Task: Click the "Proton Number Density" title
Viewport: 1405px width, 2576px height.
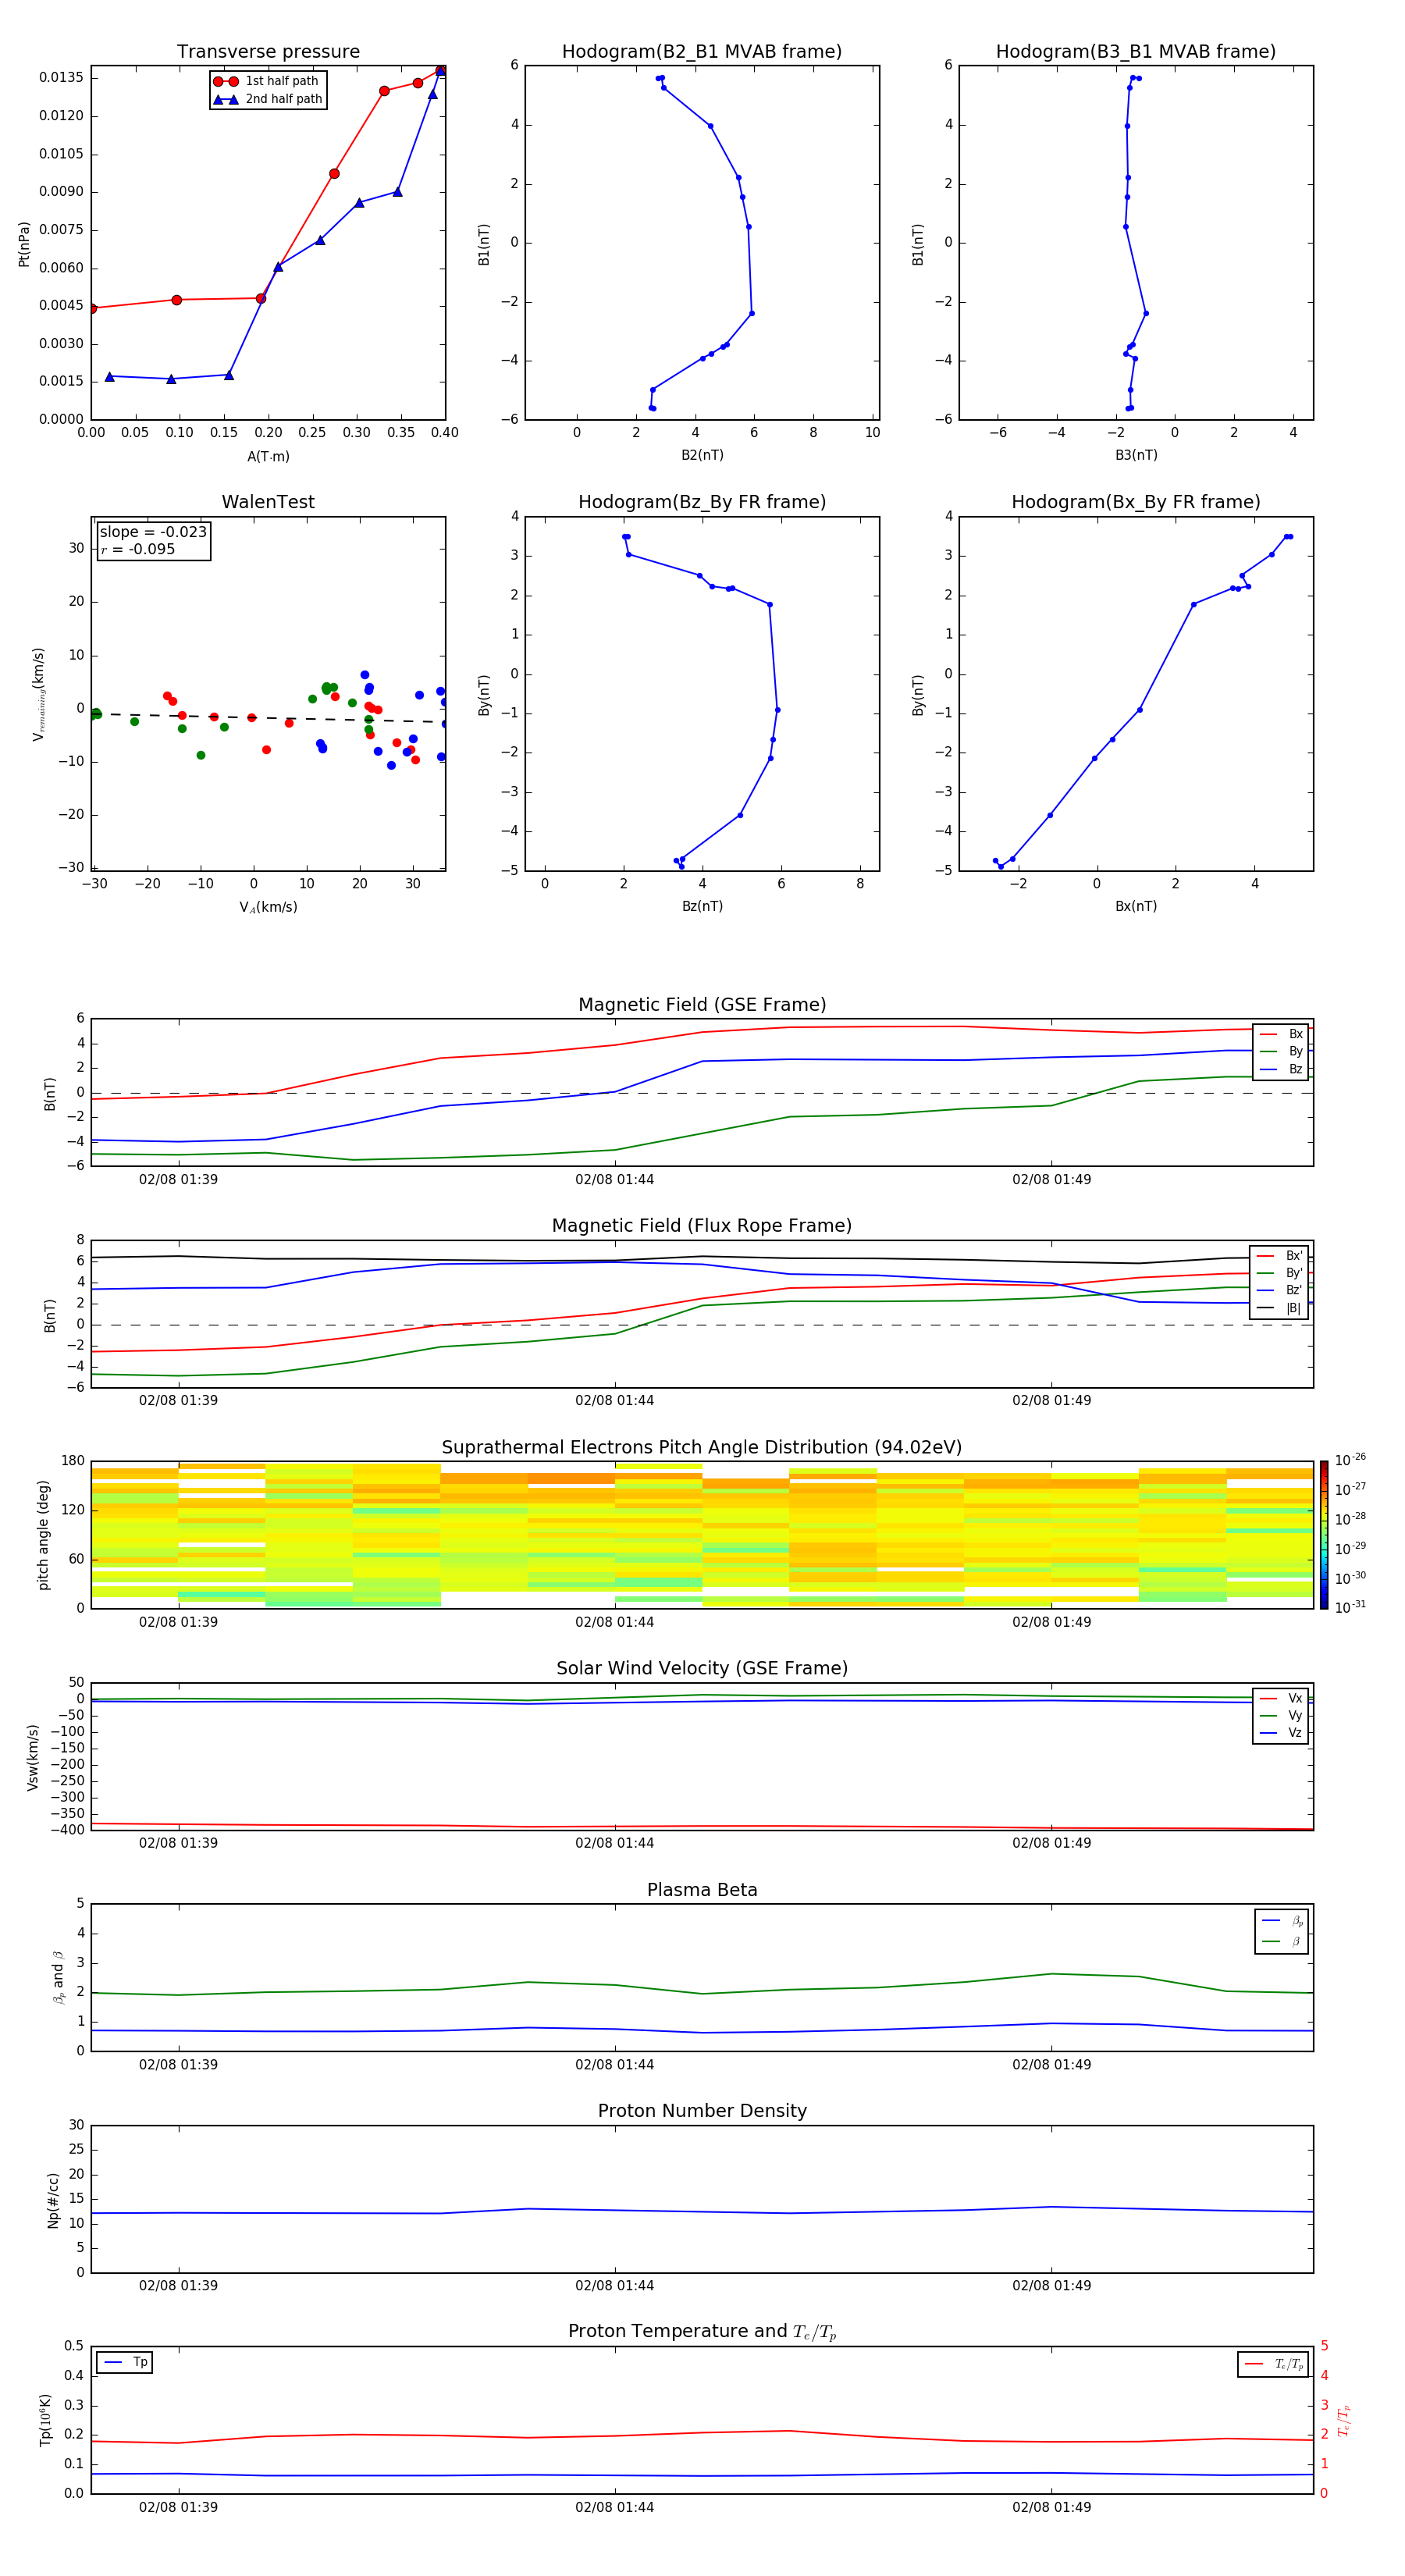Action: pos(702,2111)
